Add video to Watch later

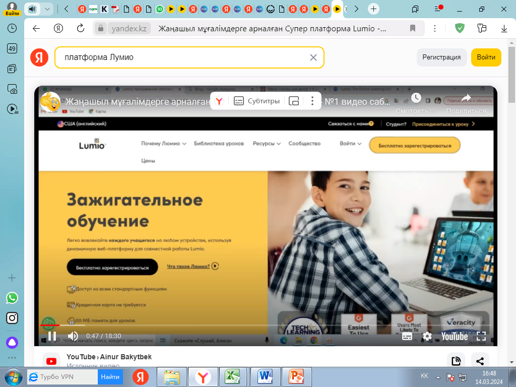pos(416,98)
